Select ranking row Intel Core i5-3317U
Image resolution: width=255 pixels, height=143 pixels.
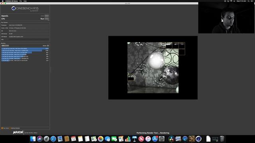click(25, 60)
